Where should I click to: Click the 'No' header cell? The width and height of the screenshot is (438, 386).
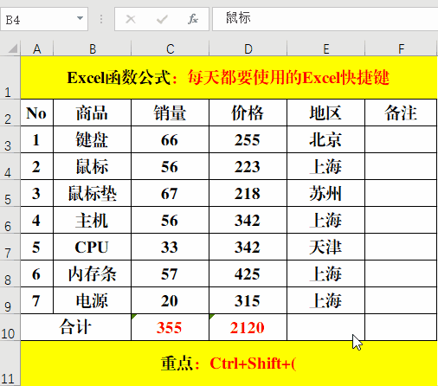click(37, 113)
